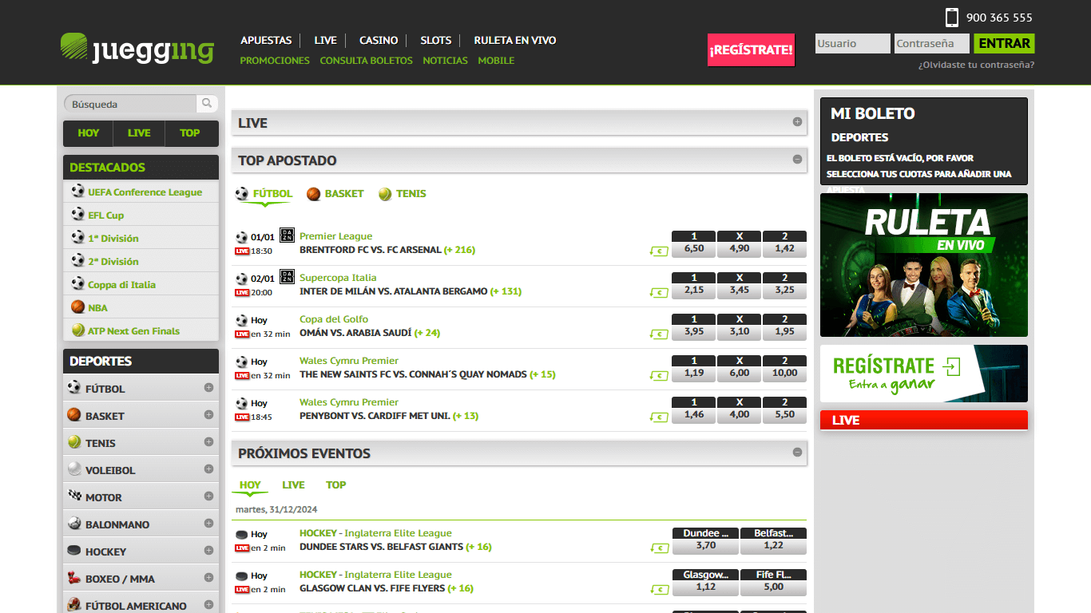Click the checkered flag icon next to MOTOR
The image size is (1091, 613).
[x=74, y=496]
